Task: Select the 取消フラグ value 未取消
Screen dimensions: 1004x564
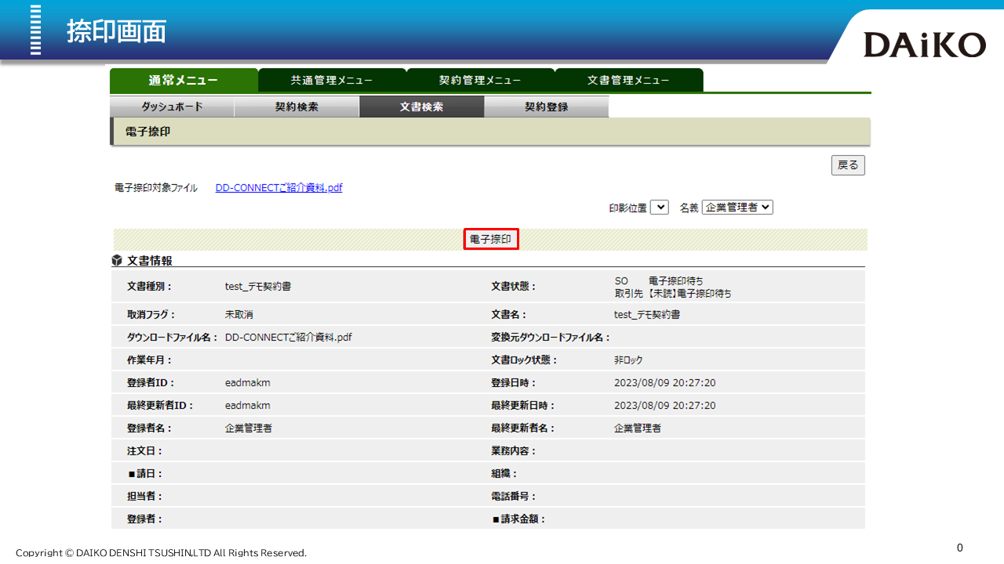Action: pos(238,314)
